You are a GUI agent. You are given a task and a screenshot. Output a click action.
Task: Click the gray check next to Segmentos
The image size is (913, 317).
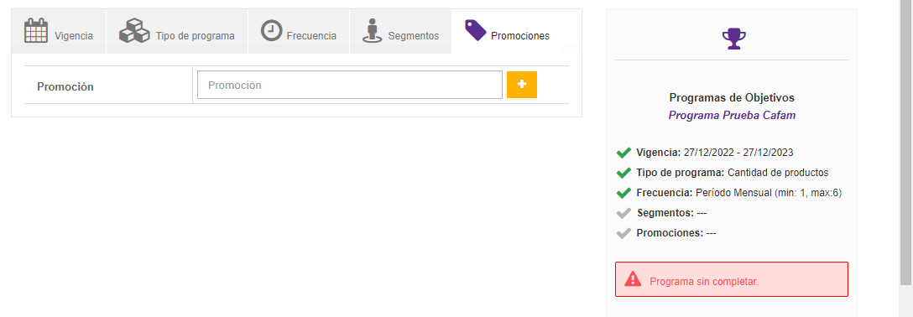point(623,213)
